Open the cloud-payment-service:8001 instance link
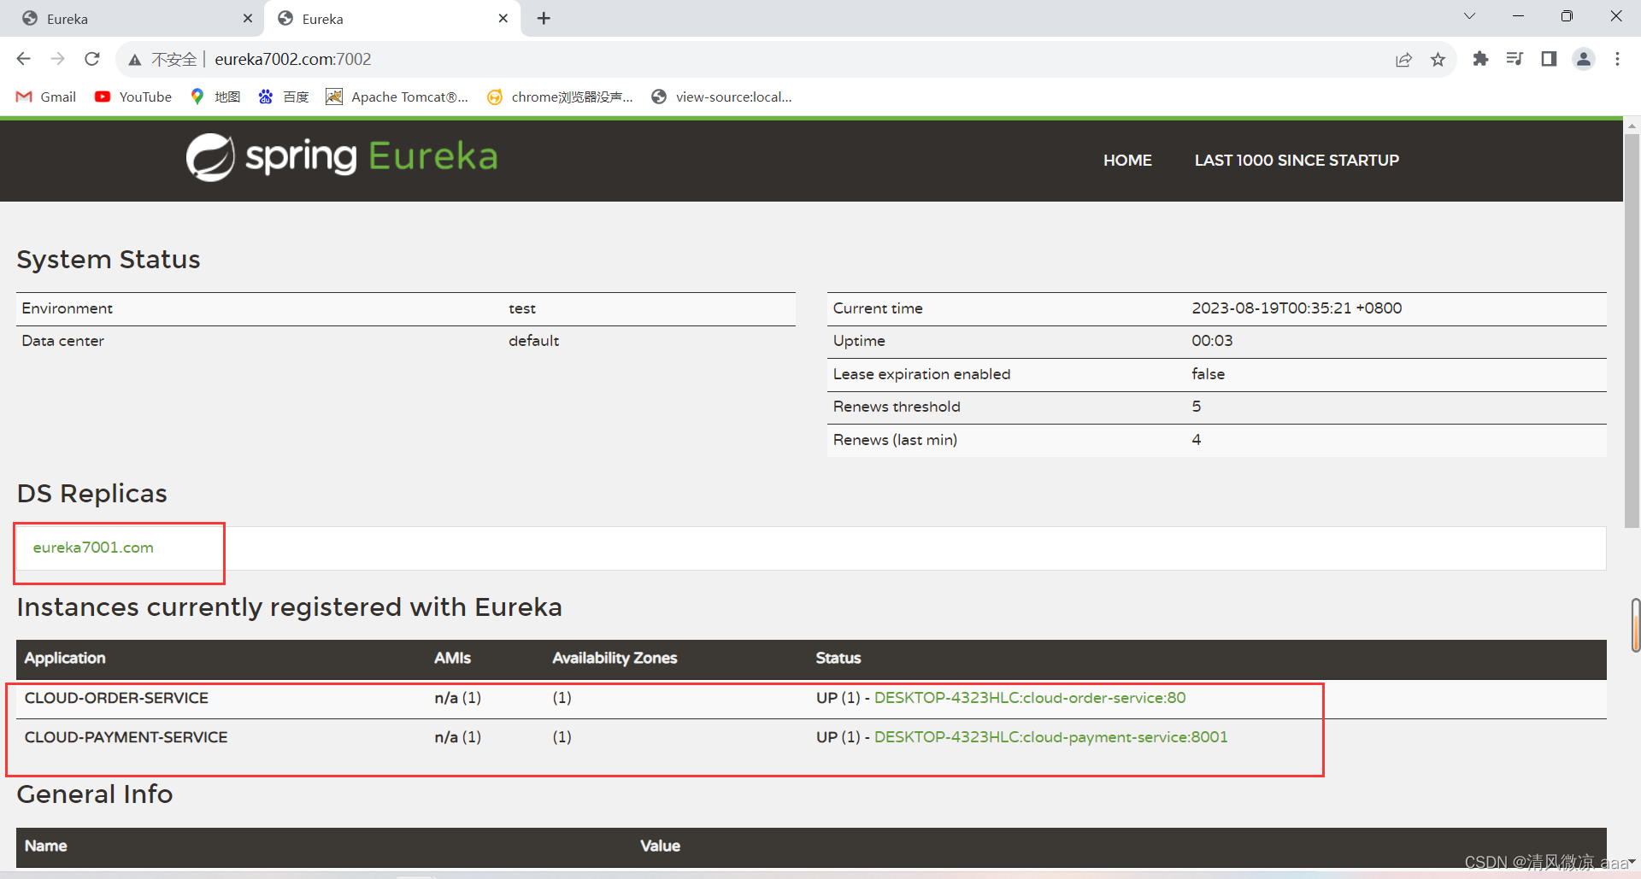 [x=1050, y=737]
